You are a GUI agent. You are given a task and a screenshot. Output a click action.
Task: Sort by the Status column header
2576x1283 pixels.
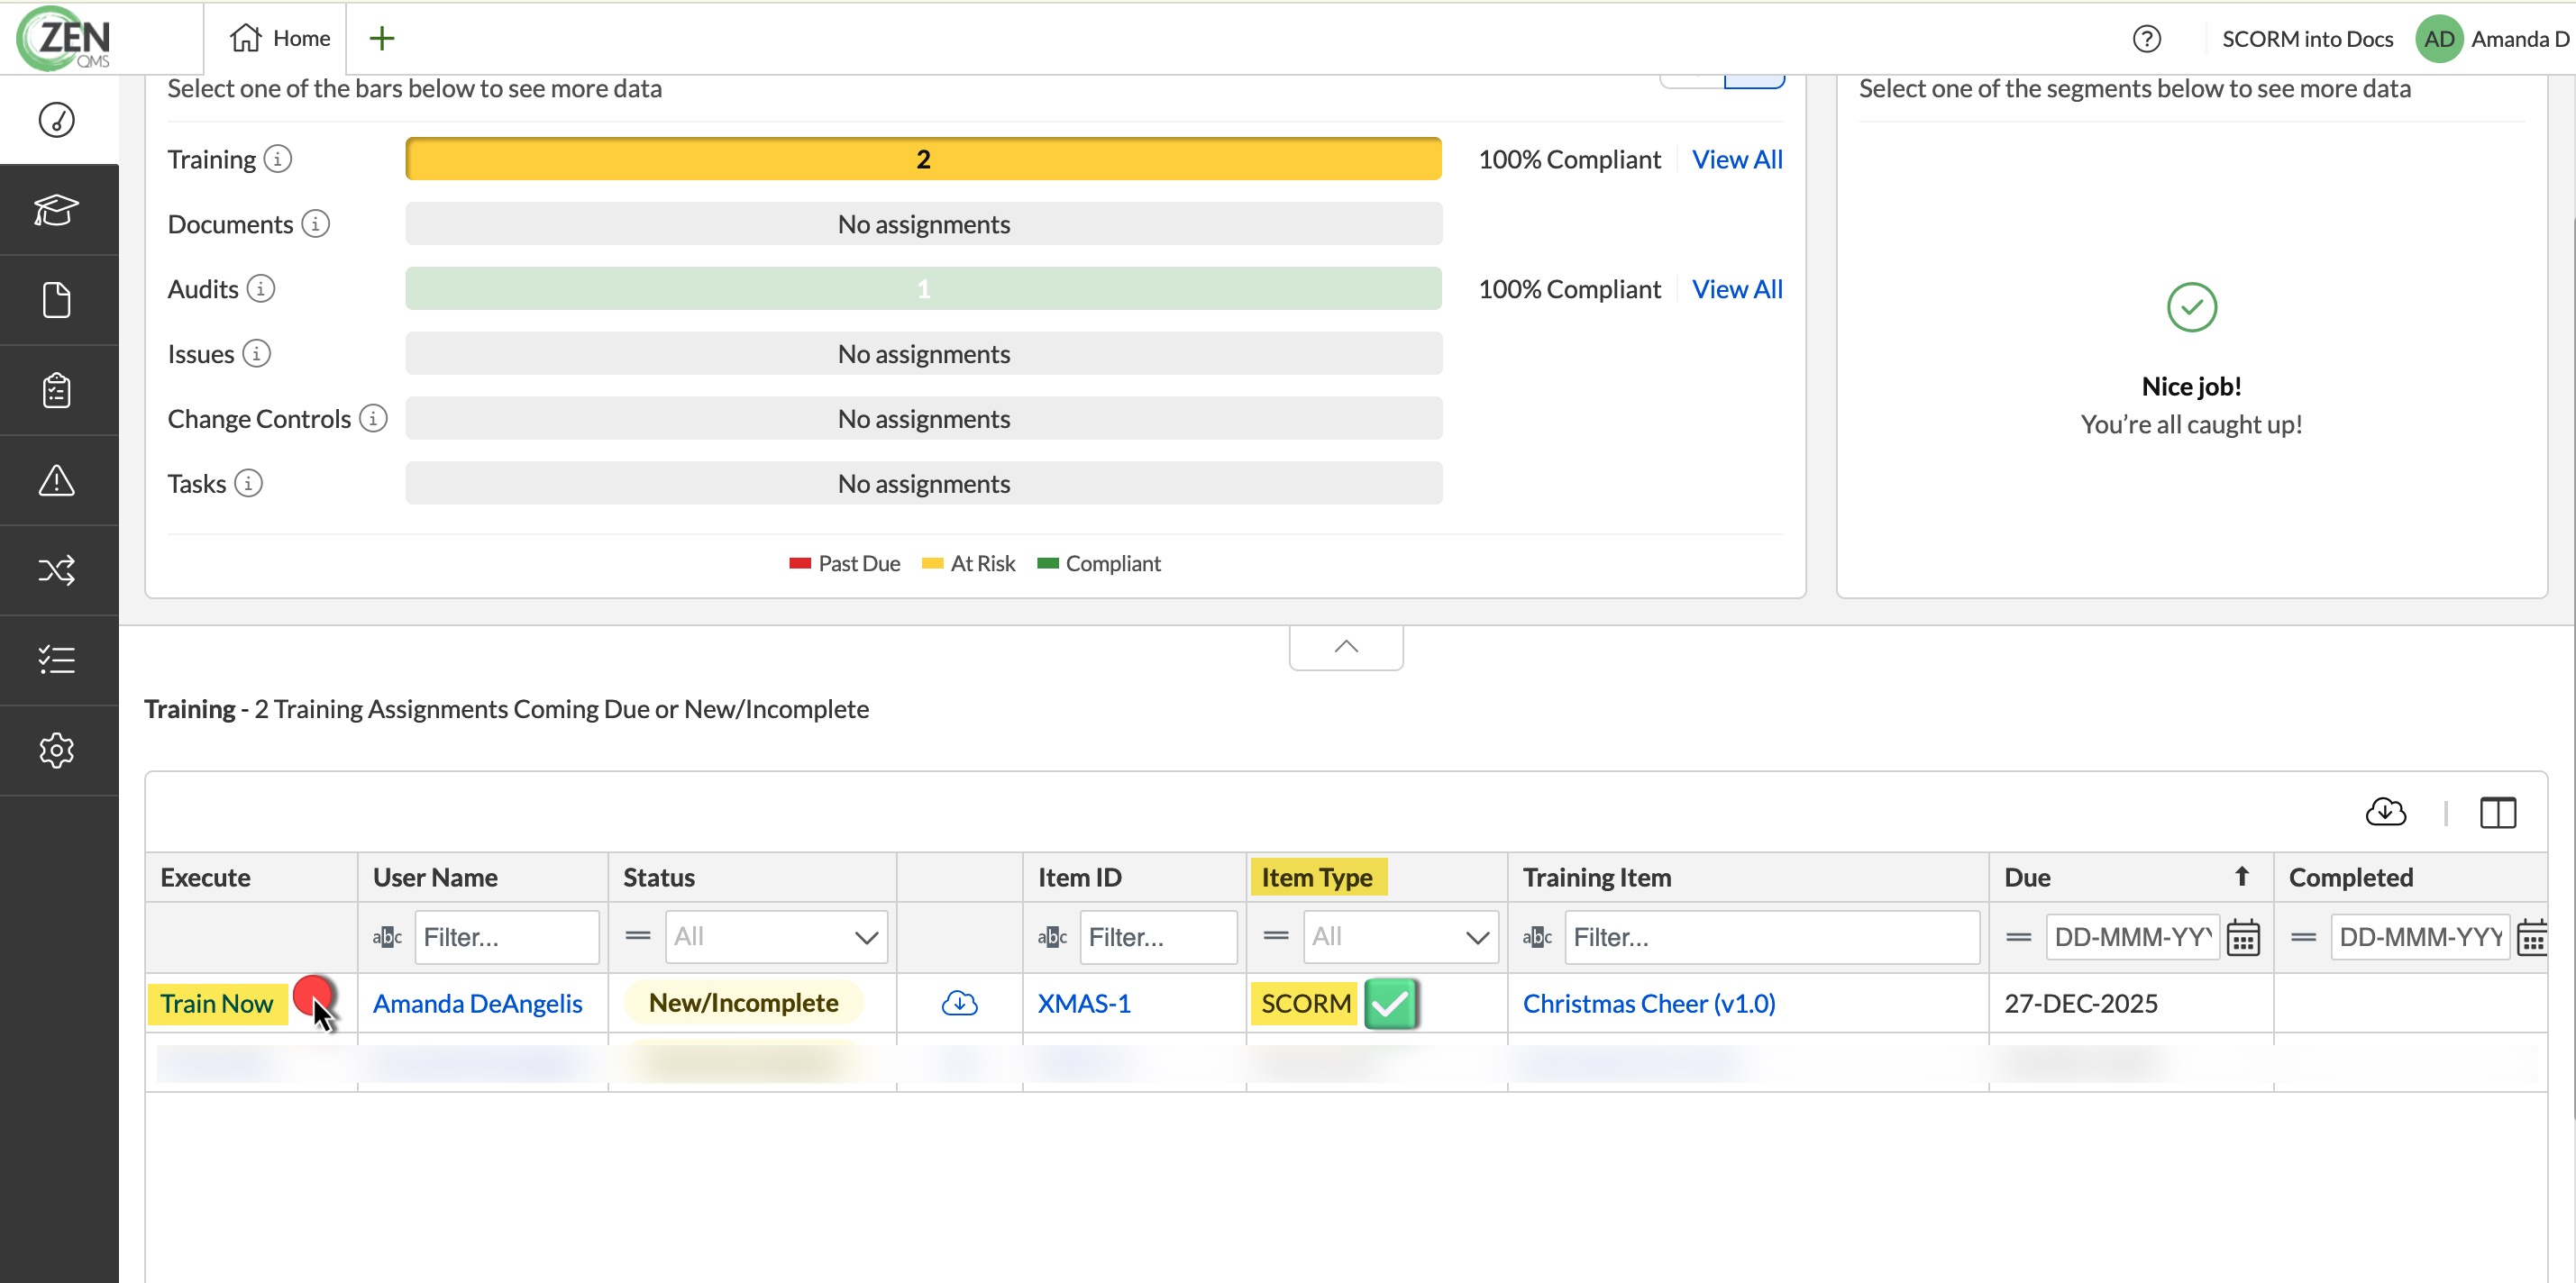click(752, 877)
